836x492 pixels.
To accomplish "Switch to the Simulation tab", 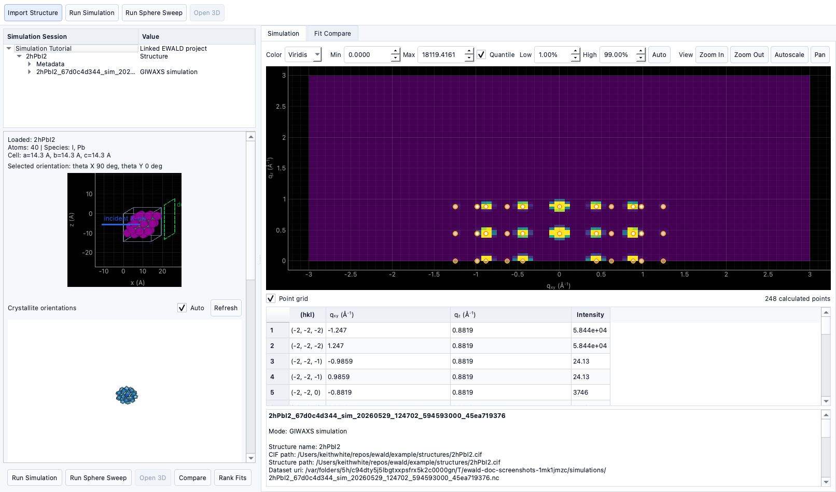I will click(283, 34).
